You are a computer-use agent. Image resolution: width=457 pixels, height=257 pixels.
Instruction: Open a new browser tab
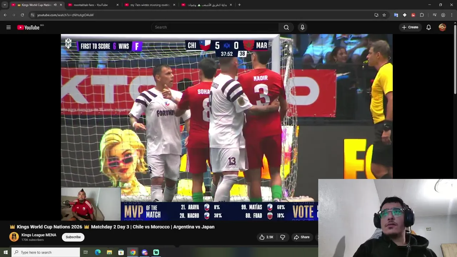tap(239, 5)
